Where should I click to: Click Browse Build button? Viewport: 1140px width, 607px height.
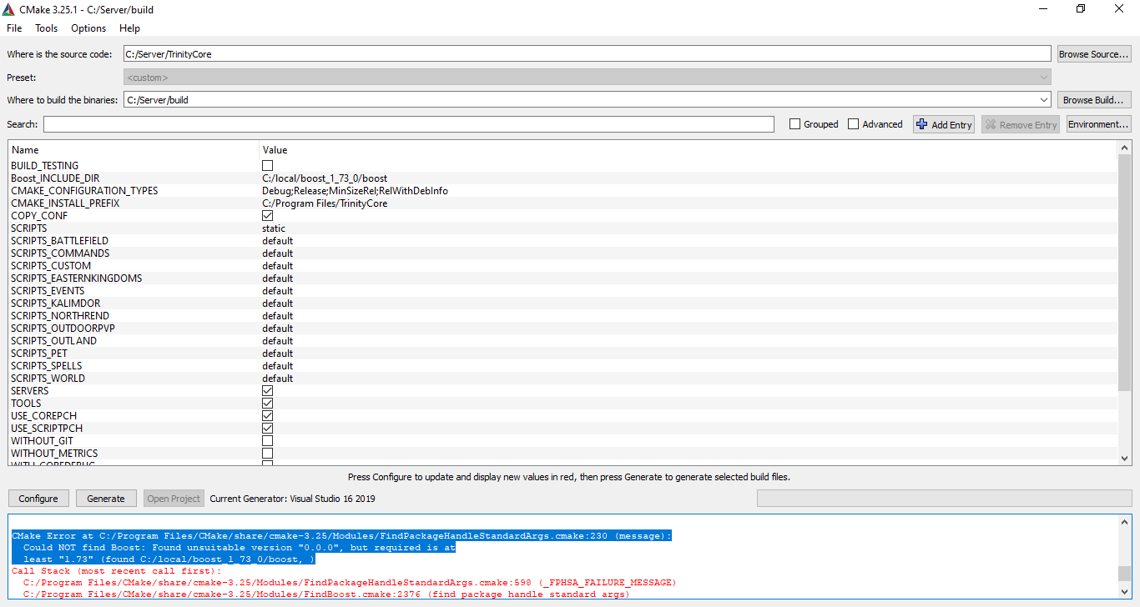(x=1094, y=100)
